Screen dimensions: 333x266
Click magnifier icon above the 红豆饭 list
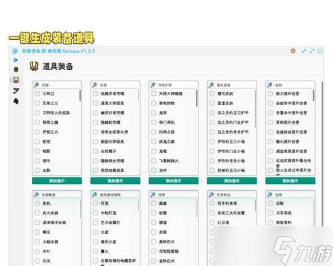point(211,194)
